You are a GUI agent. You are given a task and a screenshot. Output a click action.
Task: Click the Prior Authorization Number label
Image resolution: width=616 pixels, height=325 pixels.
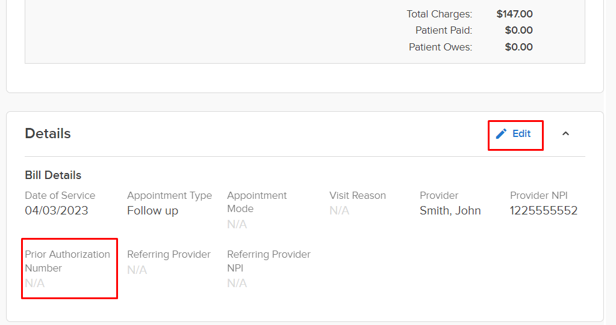[x=67, y=261]
